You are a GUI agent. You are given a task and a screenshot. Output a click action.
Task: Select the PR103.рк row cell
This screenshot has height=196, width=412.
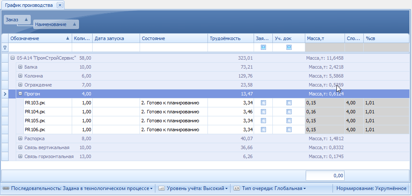coord(48,103)
